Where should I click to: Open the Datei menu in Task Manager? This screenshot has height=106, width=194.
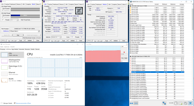tap(2, 47)
